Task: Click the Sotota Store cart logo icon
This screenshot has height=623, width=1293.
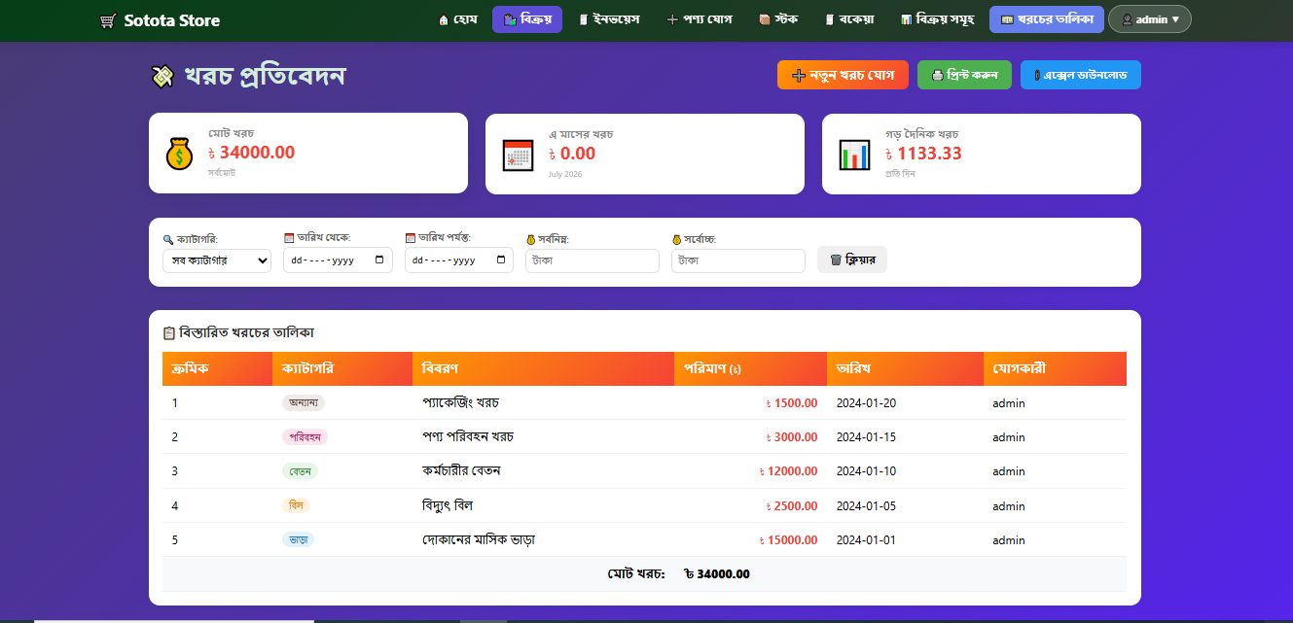Action: [x=108, y=20]
